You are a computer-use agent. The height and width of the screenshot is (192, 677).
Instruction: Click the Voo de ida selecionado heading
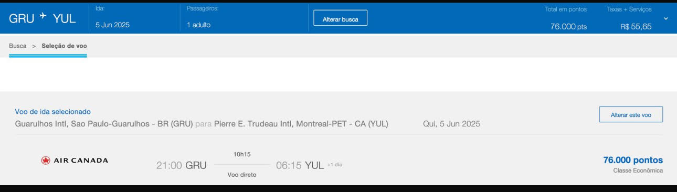pos(53,112)
